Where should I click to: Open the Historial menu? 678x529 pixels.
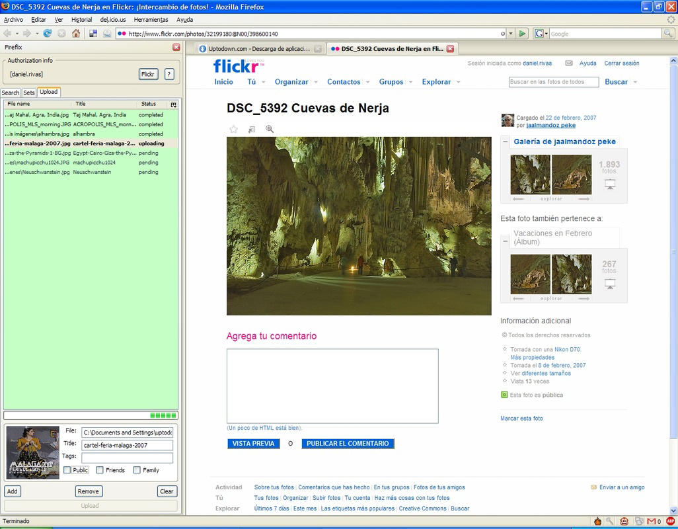[x=82, y=20]
